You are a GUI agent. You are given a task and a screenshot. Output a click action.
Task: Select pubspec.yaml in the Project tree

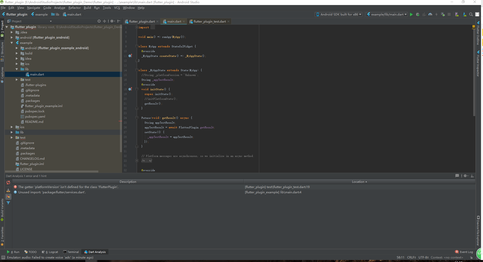click(35, 116)
